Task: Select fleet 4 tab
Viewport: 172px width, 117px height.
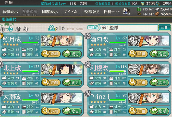Action: pyautogui.click(x=26, y=29)
